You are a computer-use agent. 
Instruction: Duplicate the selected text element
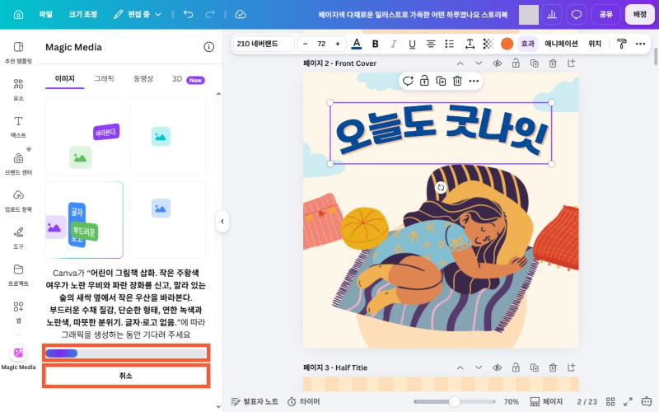(x=441, y=81)
